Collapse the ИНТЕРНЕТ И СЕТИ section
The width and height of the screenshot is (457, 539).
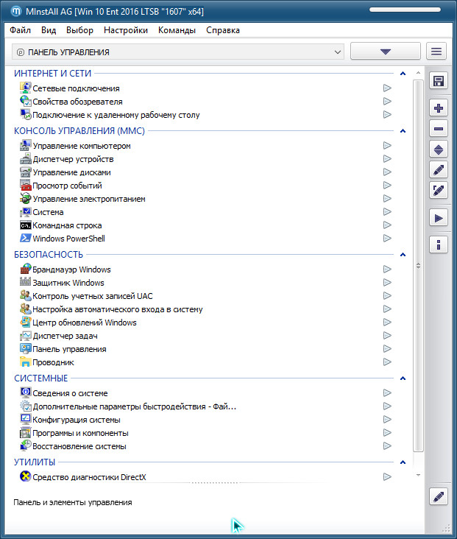[x=403, y=73]
